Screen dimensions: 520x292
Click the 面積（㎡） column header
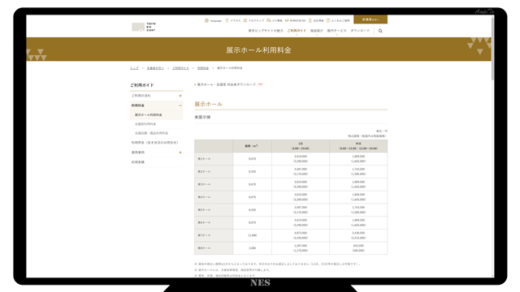(252, 146)
